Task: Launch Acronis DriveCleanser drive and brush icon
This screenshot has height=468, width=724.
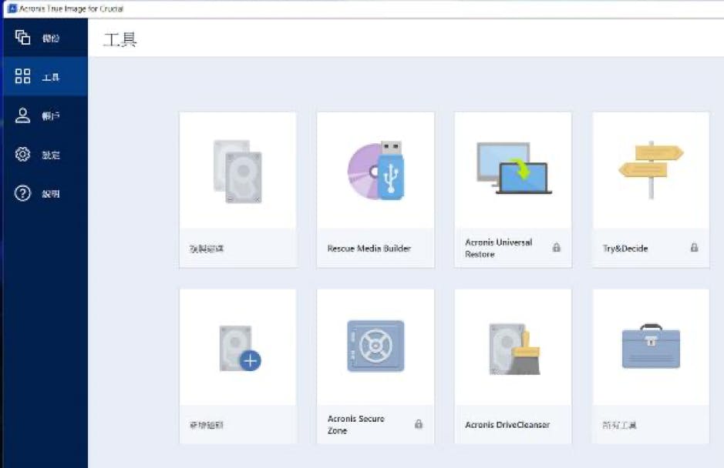Action: point(514,348)
